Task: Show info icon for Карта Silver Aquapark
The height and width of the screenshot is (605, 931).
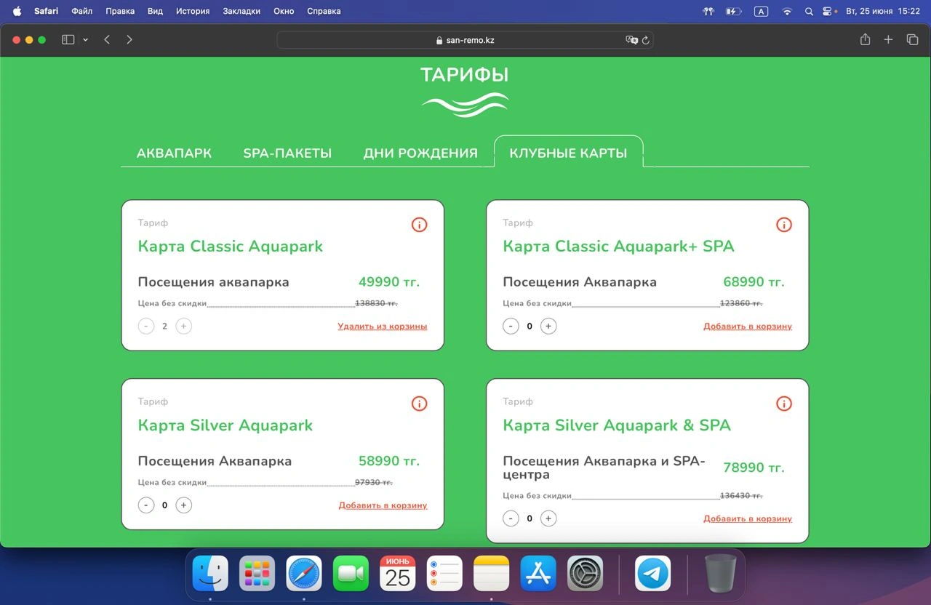Action: [x=419, y=404]
